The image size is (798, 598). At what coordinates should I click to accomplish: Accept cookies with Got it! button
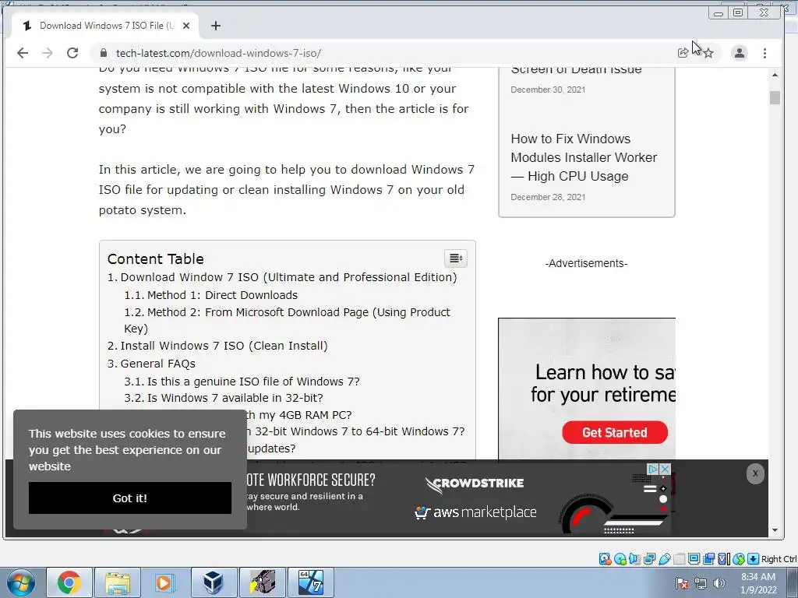coord(130,498)
